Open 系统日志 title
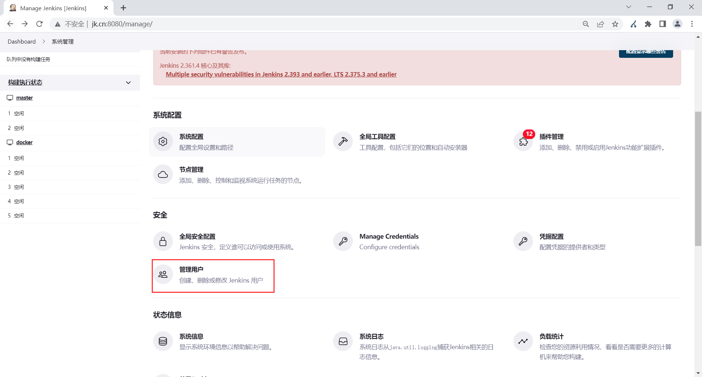Screen dimensions: 702x377 (371, 336)
